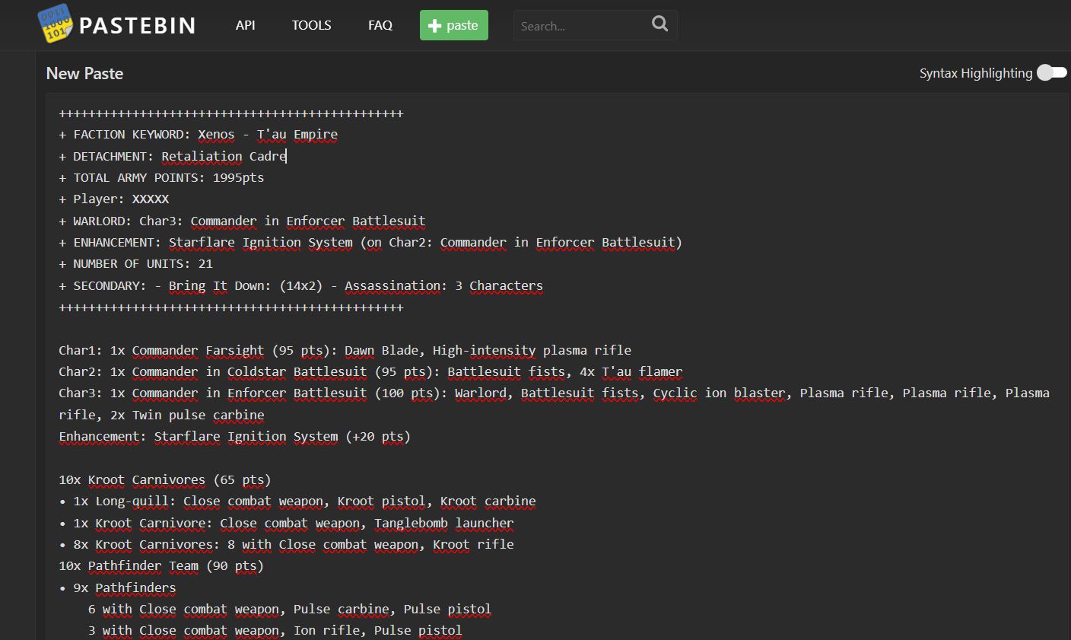The width and height of the screenshot is (1071, 640).
Task: Click the 3 with Ion rifle line
Action: pyautogui.click(x=275, y=630)
